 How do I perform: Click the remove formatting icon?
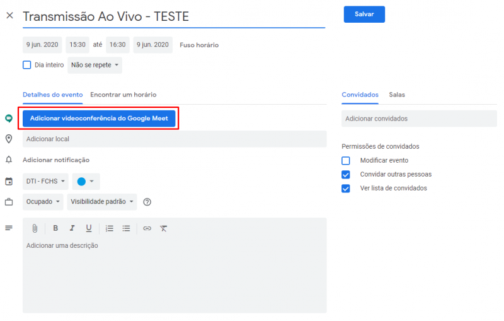[x=164, y=228]
